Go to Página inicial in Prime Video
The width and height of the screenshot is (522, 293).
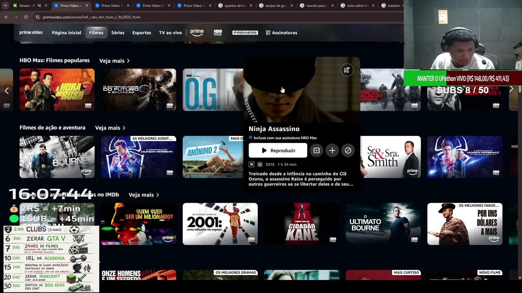66,33
